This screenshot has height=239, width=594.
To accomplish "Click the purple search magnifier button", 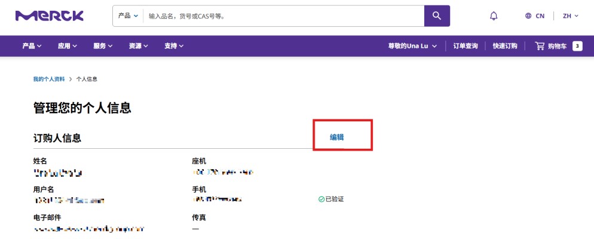I will 437,16.
